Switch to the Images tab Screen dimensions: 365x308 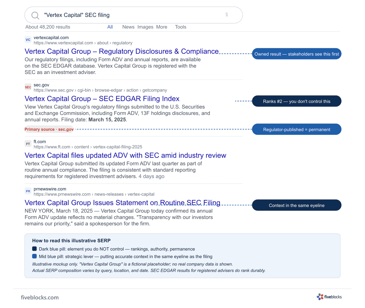(145, 27)
